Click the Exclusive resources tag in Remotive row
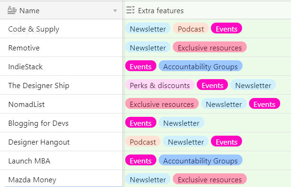Viewport: 291px width, 187px height. tap(210, 48)
